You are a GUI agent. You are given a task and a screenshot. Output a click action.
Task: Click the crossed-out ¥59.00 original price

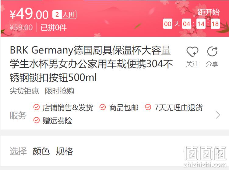click(x=21, y=27)
